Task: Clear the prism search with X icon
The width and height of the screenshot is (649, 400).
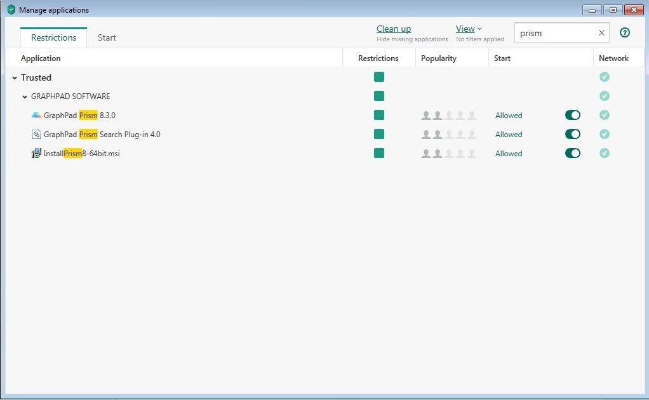Action: coord(601,32)
